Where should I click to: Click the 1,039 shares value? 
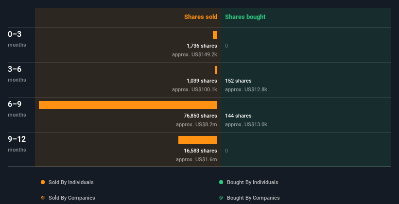(x=202, y=81)
